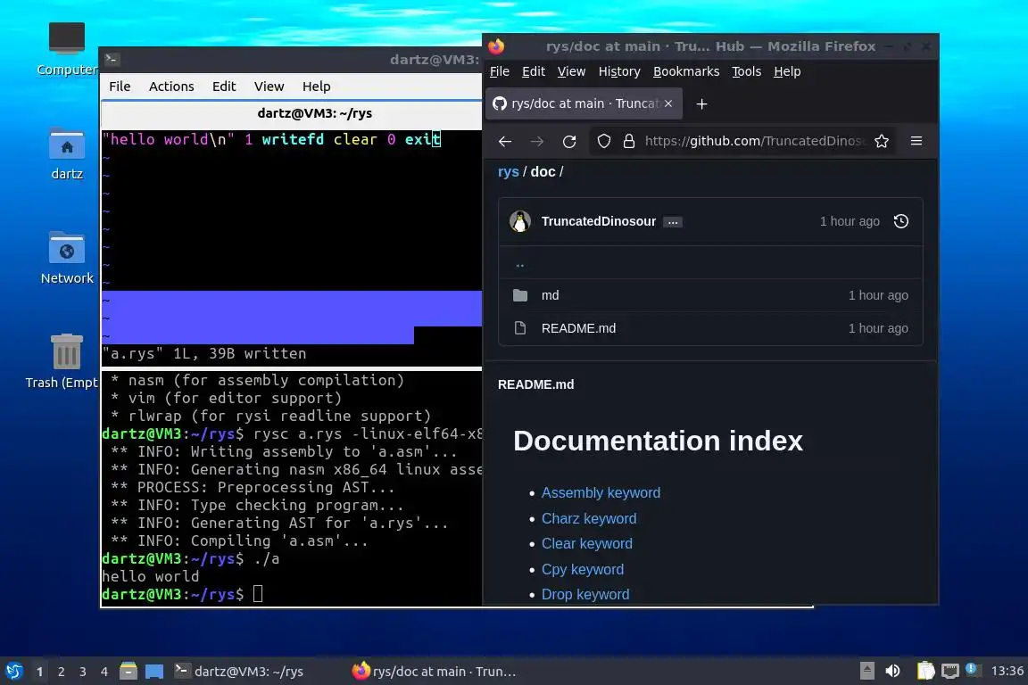Open terminal Help menu

pyautogui.click(x=316, y=87)
